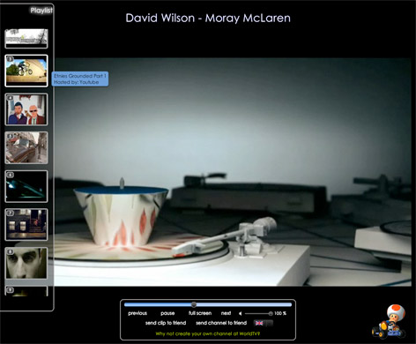Click the '100 %' volume value
The width and height of the screenshot is (416, 344).
click(280, 313)
